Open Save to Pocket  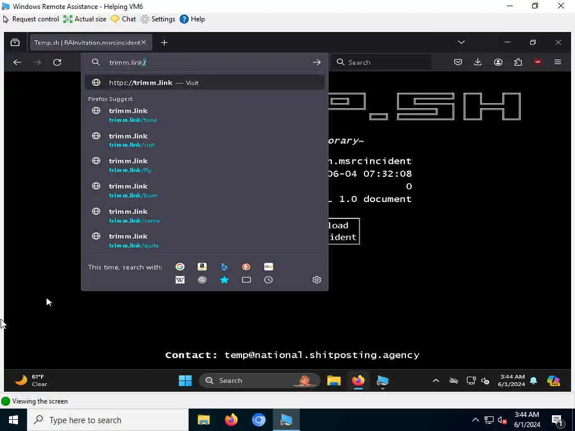click(458, 62)
